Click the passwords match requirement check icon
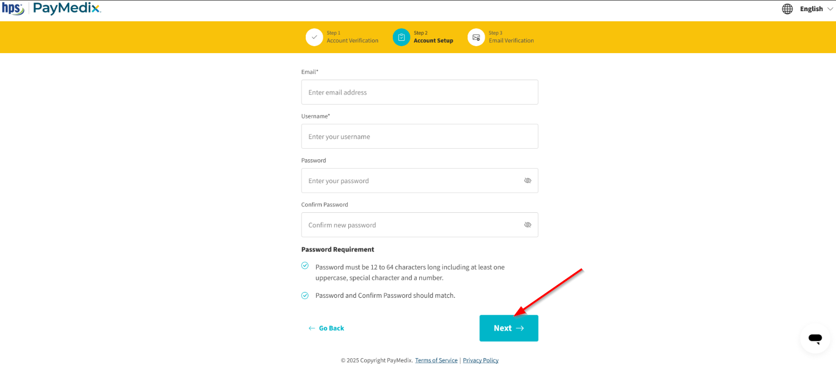 305,296
